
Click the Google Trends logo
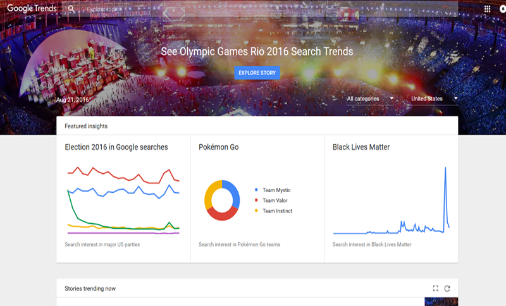pos(32,8)
